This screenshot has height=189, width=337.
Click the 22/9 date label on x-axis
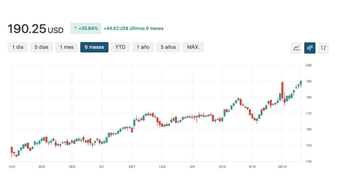click(x=222, y=167)
